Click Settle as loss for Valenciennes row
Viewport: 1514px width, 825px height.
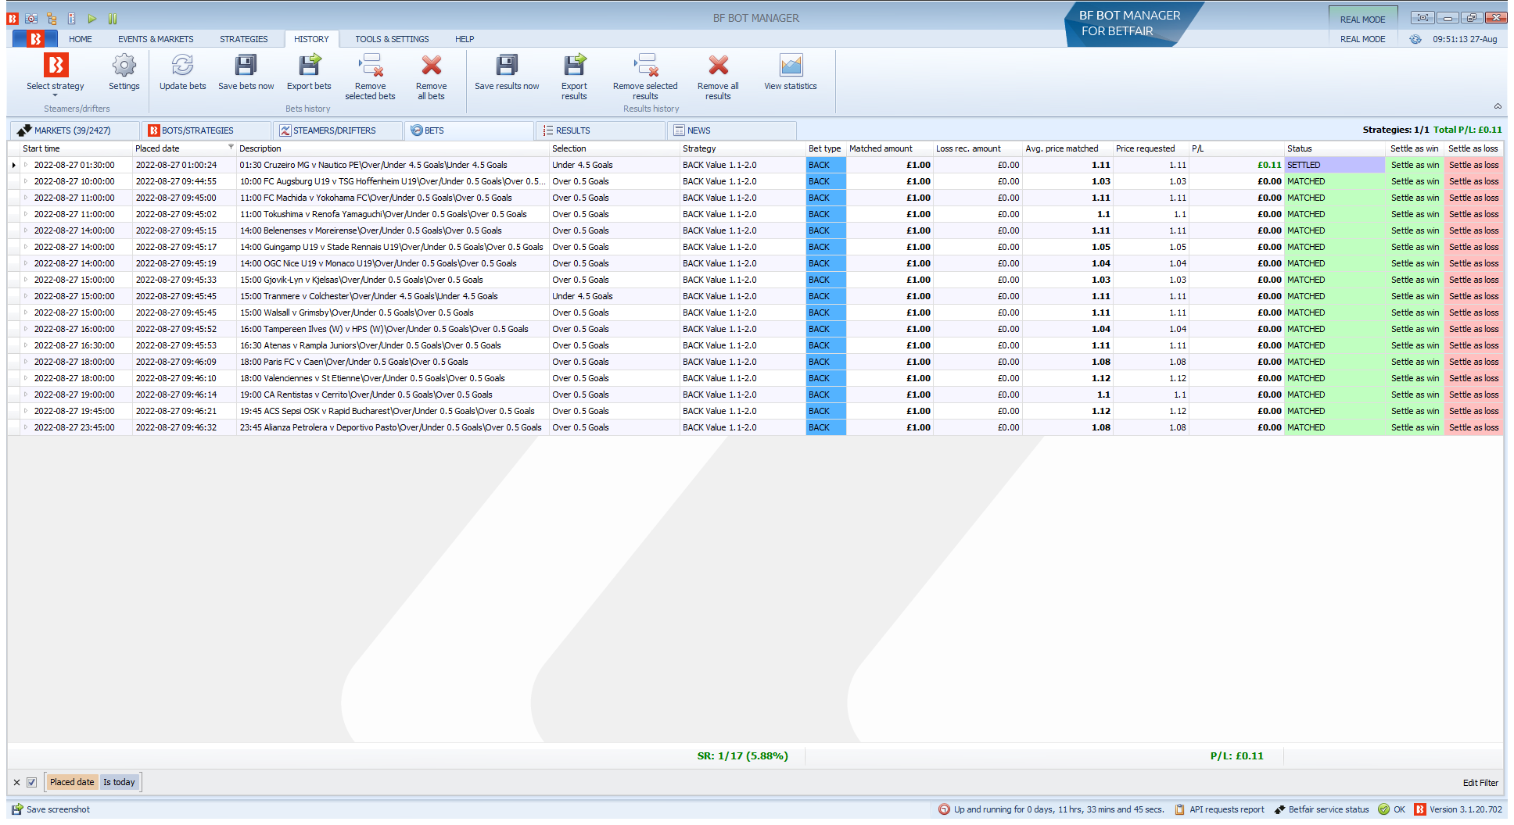click(1473, 378)
